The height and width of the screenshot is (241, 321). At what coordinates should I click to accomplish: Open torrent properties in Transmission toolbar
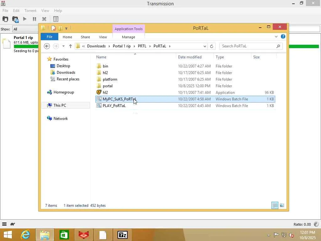click(56, 19)
